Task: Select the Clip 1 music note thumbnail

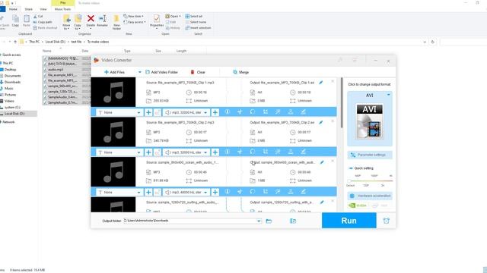Action: tap(113, 93)
